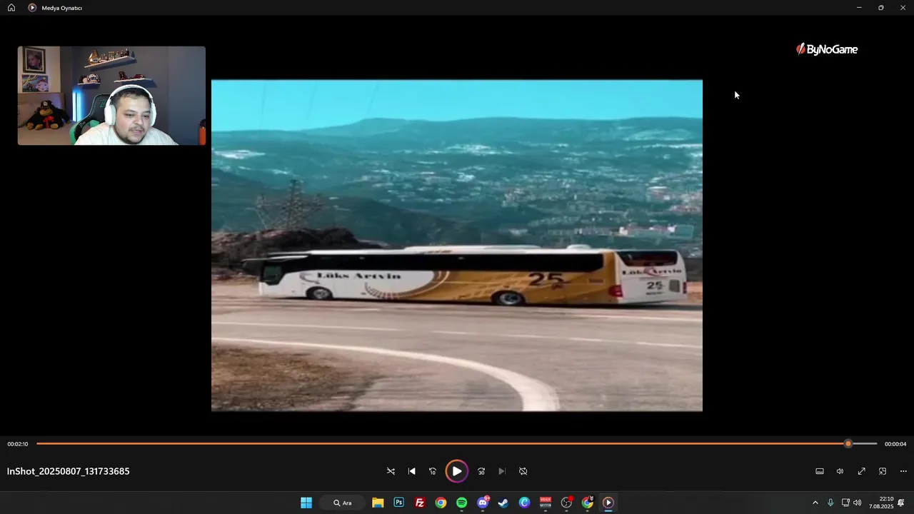The height and width of the screenshot is (514, 914).
Task: Minimize the Medya Oynatıcı window
Action: [859, 8]
